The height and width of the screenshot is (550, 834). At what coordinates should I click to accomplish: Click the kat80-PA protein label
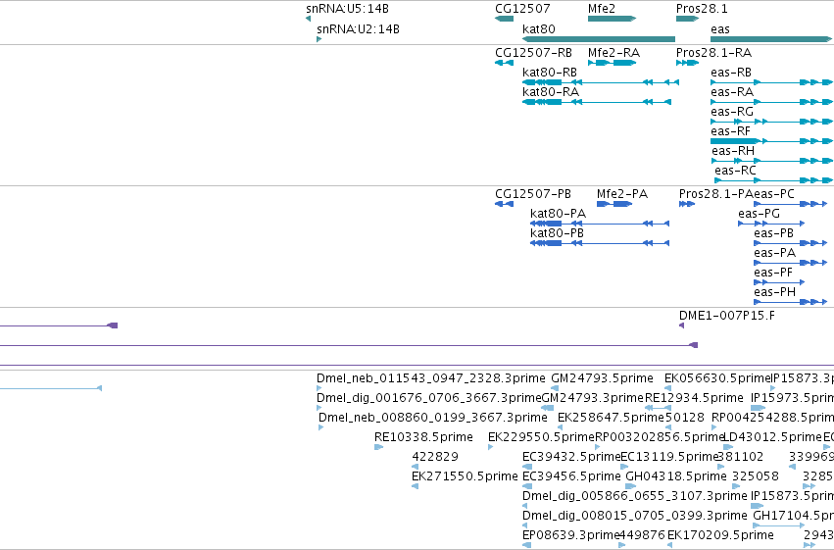click(558, 214)
